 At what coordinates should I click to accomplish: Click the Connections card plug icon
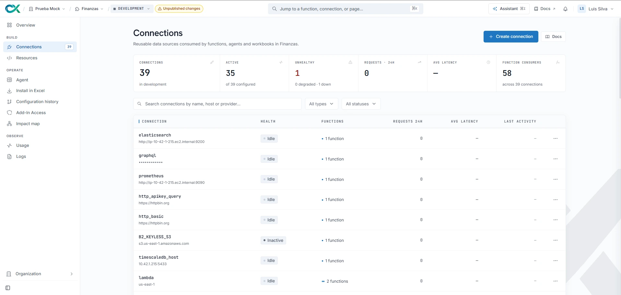[x=212, y=62]
